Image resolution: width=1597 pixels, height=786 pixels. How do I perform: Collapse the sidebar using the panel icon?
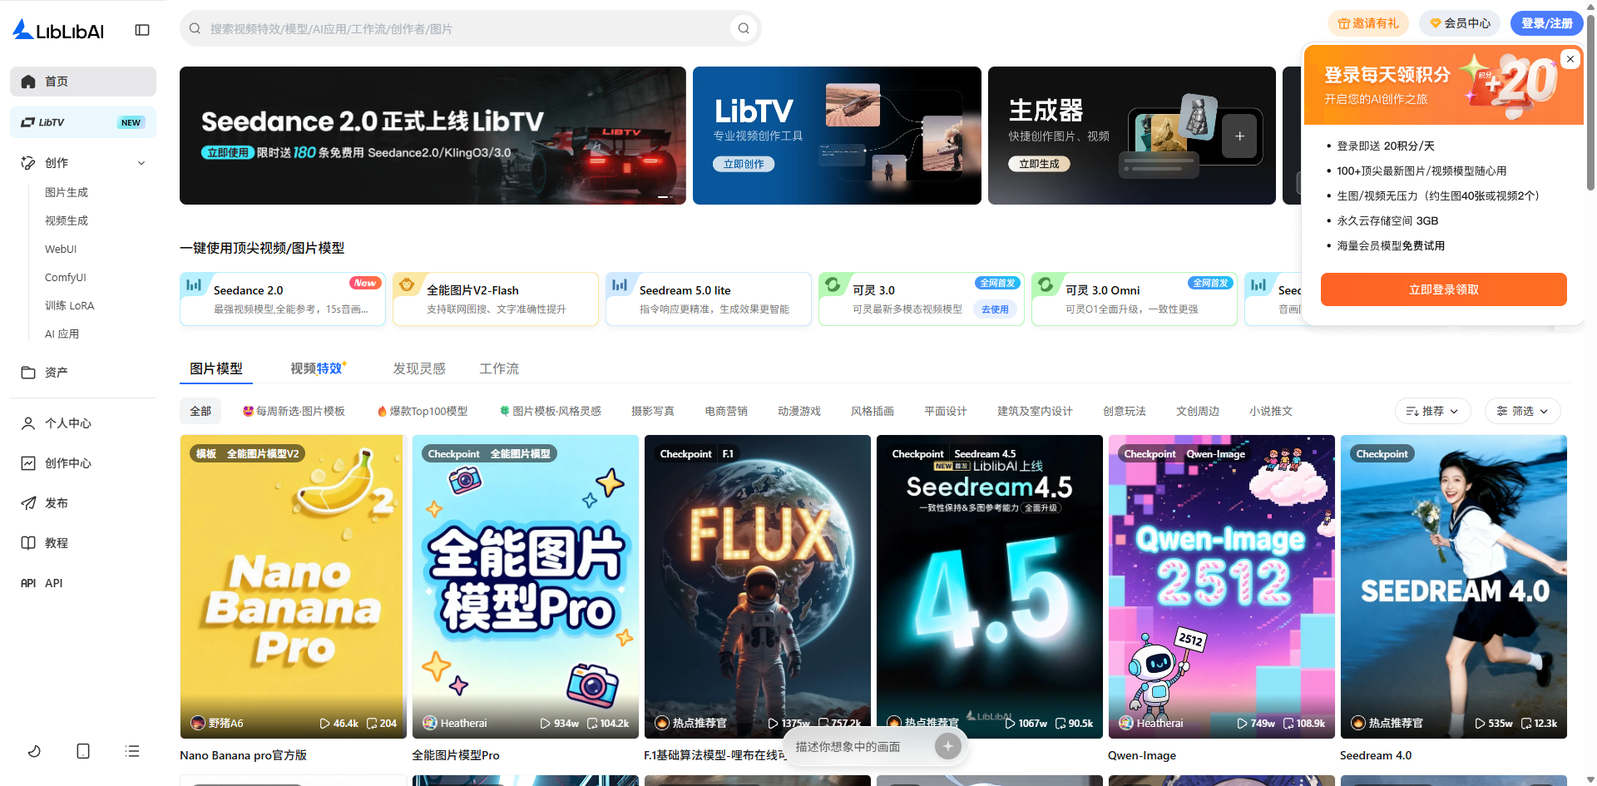click(142, 30)
